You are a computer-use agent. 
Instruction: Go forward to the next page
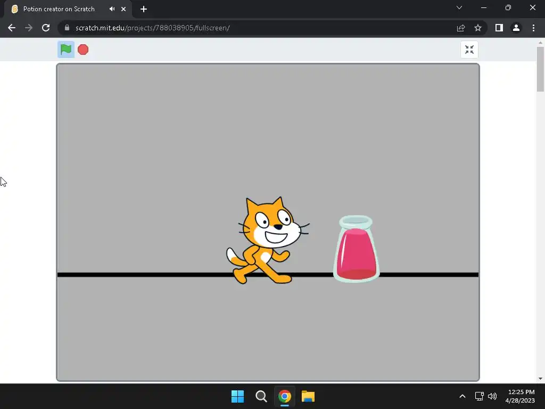pos(29,28)
